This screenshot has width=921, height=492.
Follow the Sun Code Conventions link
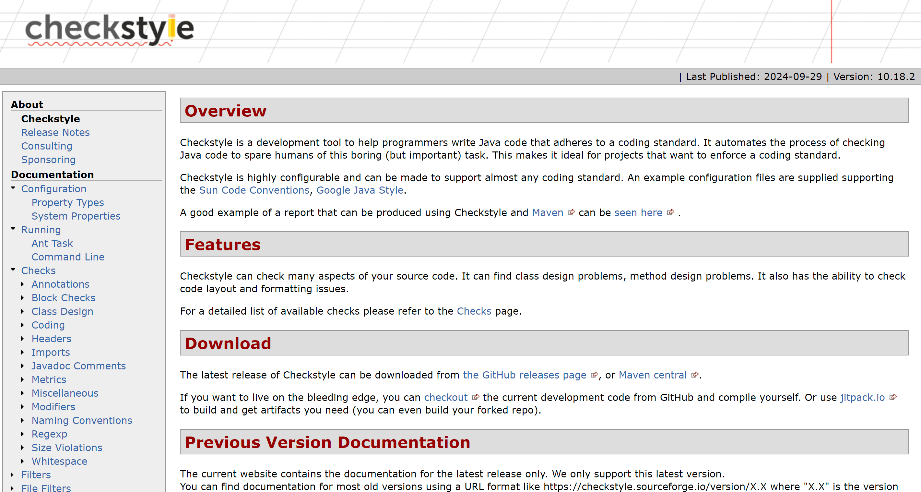[x=254, y=190]
